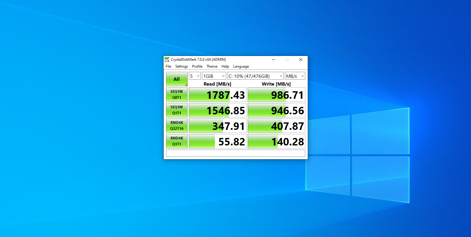This screenshot has width=471, height=237.
Task: Run the RND4K Q1T1 test
Action: (x=177, y=141)
